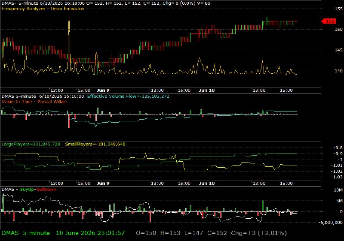
Task: Click the tallest green BuyUp bar on Jun 10
Action: coord(263,206)
